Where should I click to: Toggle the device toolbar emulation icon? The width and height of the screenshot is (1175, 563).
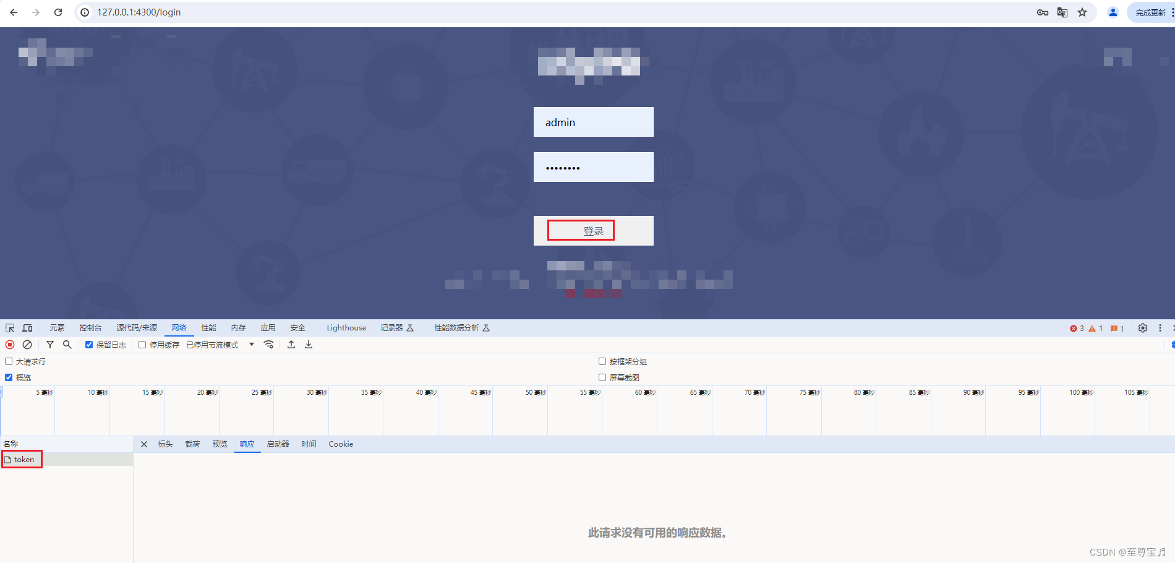coord(27,327)
